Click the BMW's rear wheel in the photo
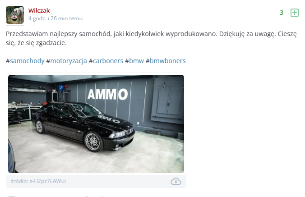305x197 pixels. coord(40,127)
